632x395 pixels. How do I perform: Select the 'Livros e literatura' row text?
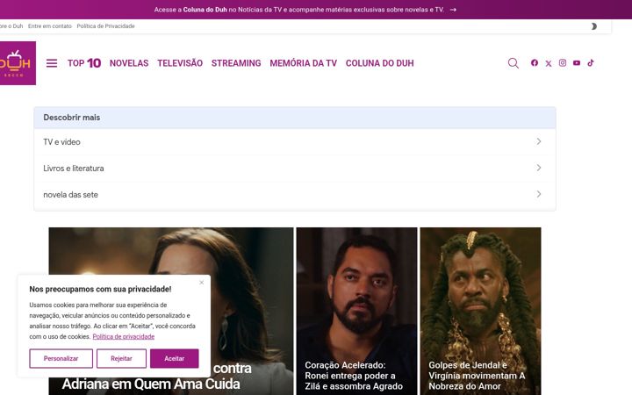tap(74, 169)
